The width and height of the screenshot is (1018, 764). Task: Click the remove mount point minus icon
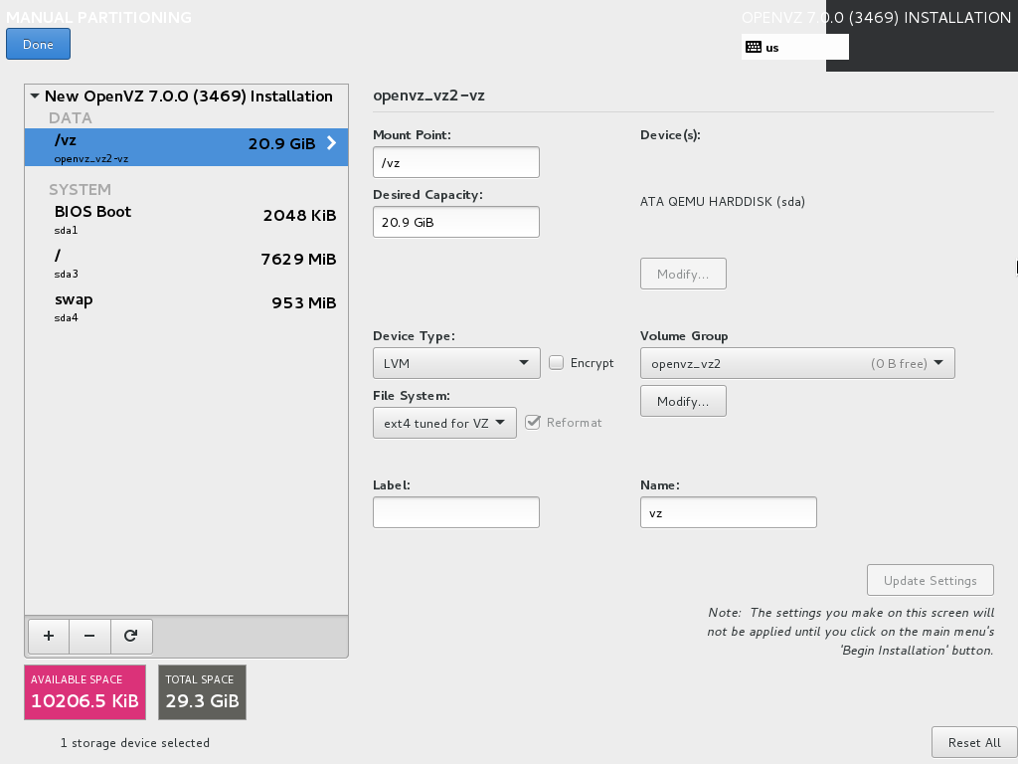(89, 636)
